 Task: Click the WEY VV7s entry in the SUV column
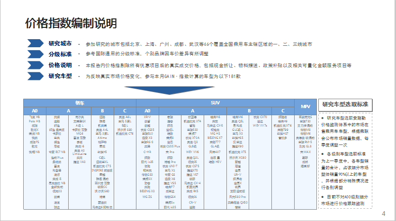(x=260, y=125)
